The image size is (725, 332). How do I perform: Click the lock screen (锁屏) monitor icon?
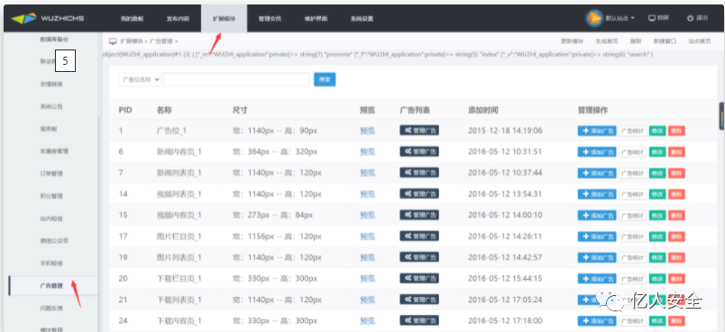[x=652, y=18]
